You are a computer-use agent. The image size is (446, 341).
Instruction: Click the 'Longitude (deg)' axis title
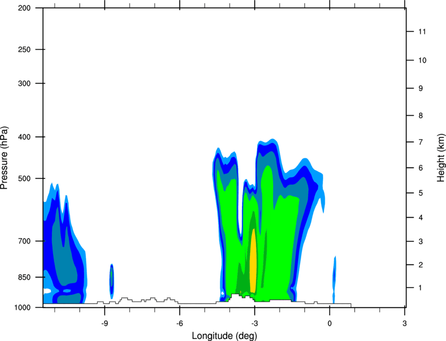(x=225, y=336)
